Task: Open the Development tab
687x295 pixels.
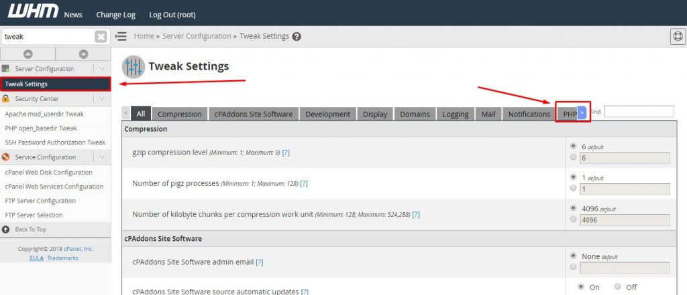Action: click(327, 114)
